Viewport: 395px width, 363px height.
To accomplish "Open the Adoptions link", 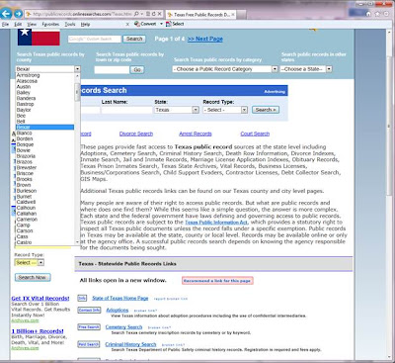I will [x=118, y=310].
